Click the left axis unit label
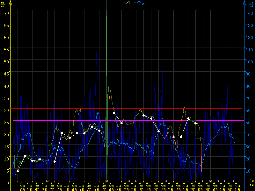Screen dimensions: 255x191 coord(3,4)
